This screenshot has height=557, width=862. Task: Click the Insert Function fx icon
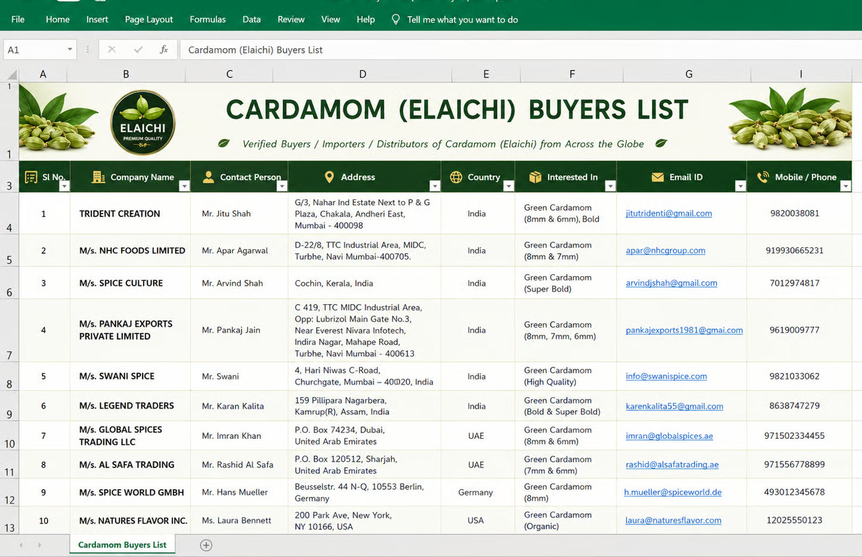(x=163, y=49)
